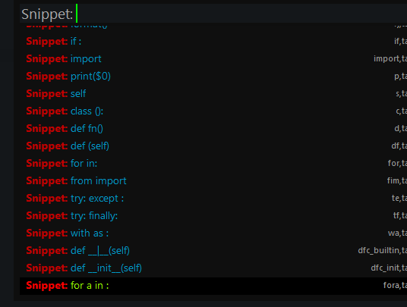The width and height of the screenshot is (407, 307).
Task: Select highlighted 'for a in :' snippet
Action: pos(213,286)
